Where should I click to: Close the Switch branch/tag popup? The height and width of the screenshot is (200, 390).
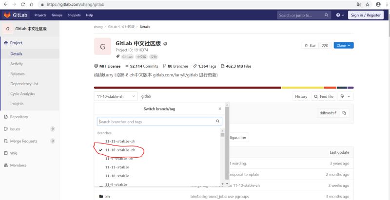click(x=220, y=109)
